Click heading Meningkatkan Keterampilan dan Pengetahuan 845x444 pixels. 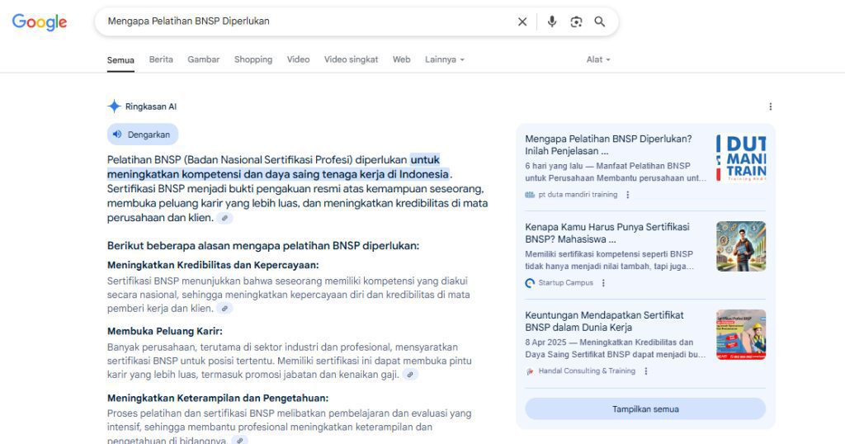coord(218,399)
